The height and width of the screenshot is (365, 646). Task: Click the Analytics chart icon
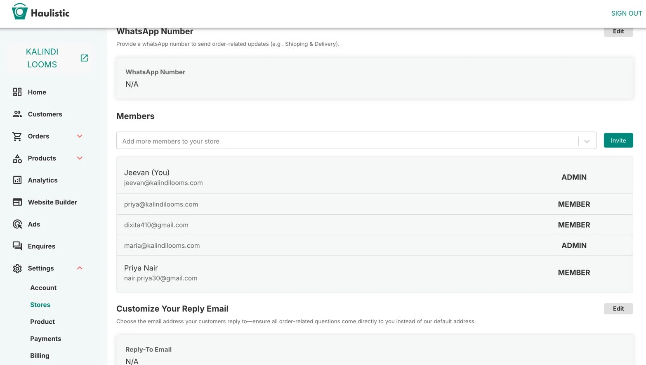tap(17, 180)
